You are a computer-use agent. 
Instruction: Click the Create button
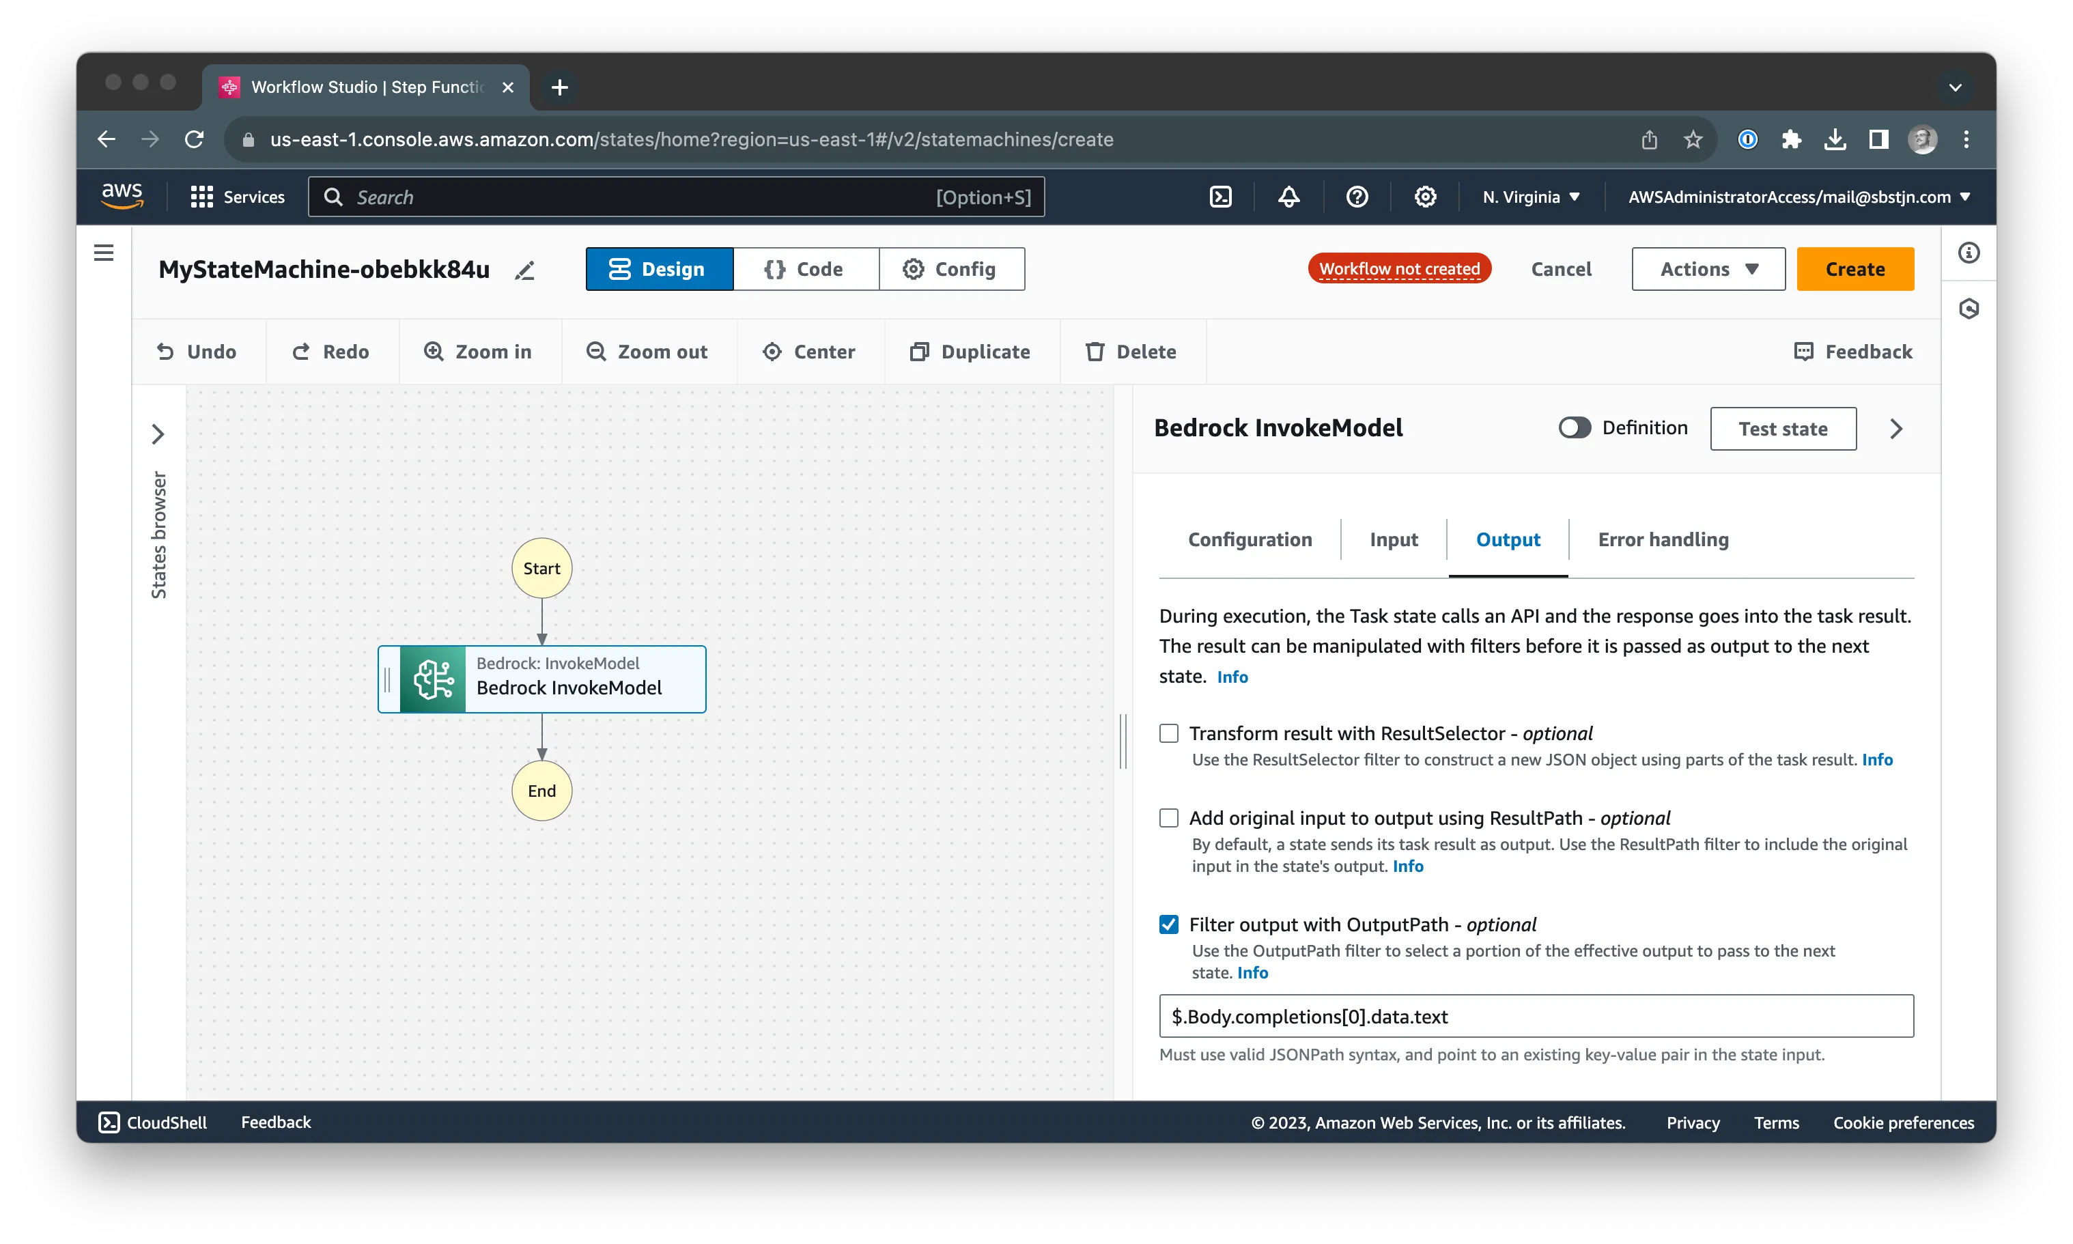1855,268
